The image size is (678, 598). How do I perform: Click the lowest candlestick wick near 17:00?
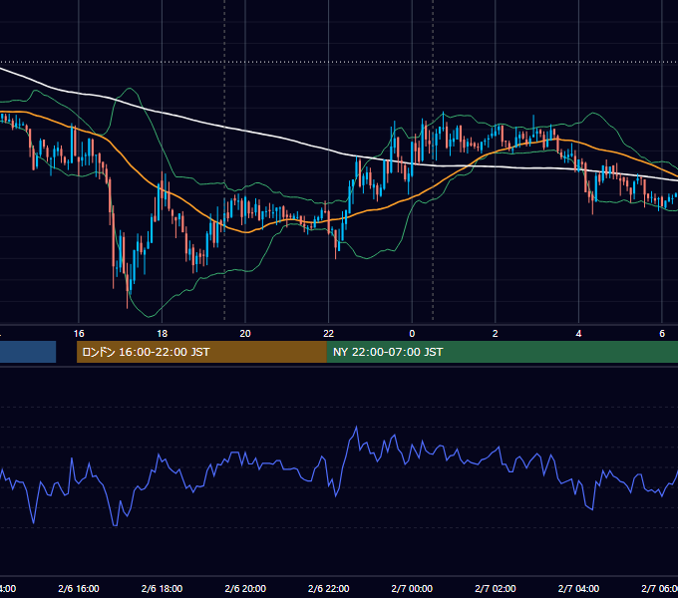point(128,302)
